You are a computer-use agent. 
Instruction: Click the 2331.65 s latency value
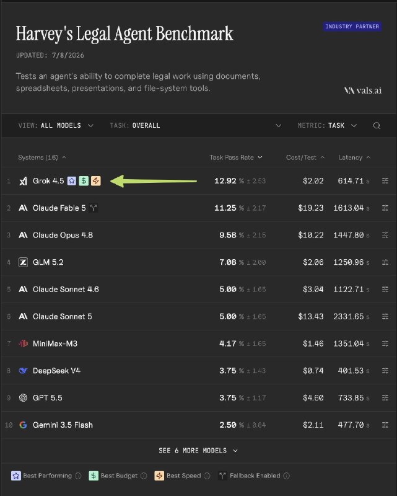tap(351, 316)
